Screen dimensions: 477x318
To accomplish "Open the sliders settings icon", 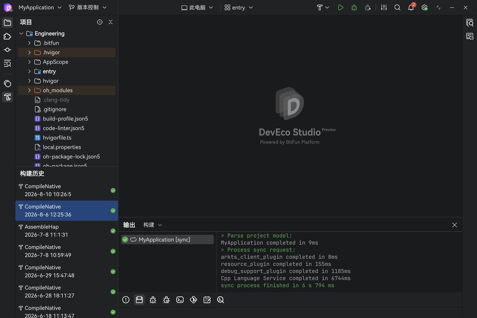I will [x=384, y=7].
